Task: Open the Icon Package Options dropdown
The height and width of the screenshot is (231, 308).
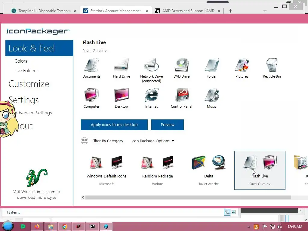Action: click(x=152, y=141)
